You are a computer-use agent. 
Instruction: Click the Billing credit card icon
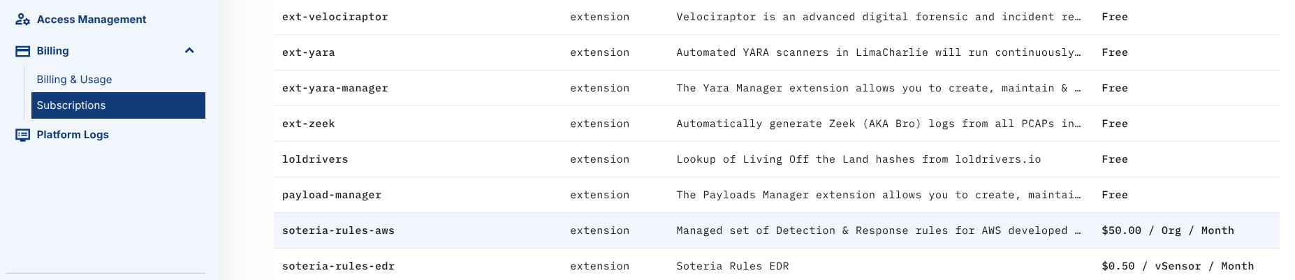coord(22,51)
